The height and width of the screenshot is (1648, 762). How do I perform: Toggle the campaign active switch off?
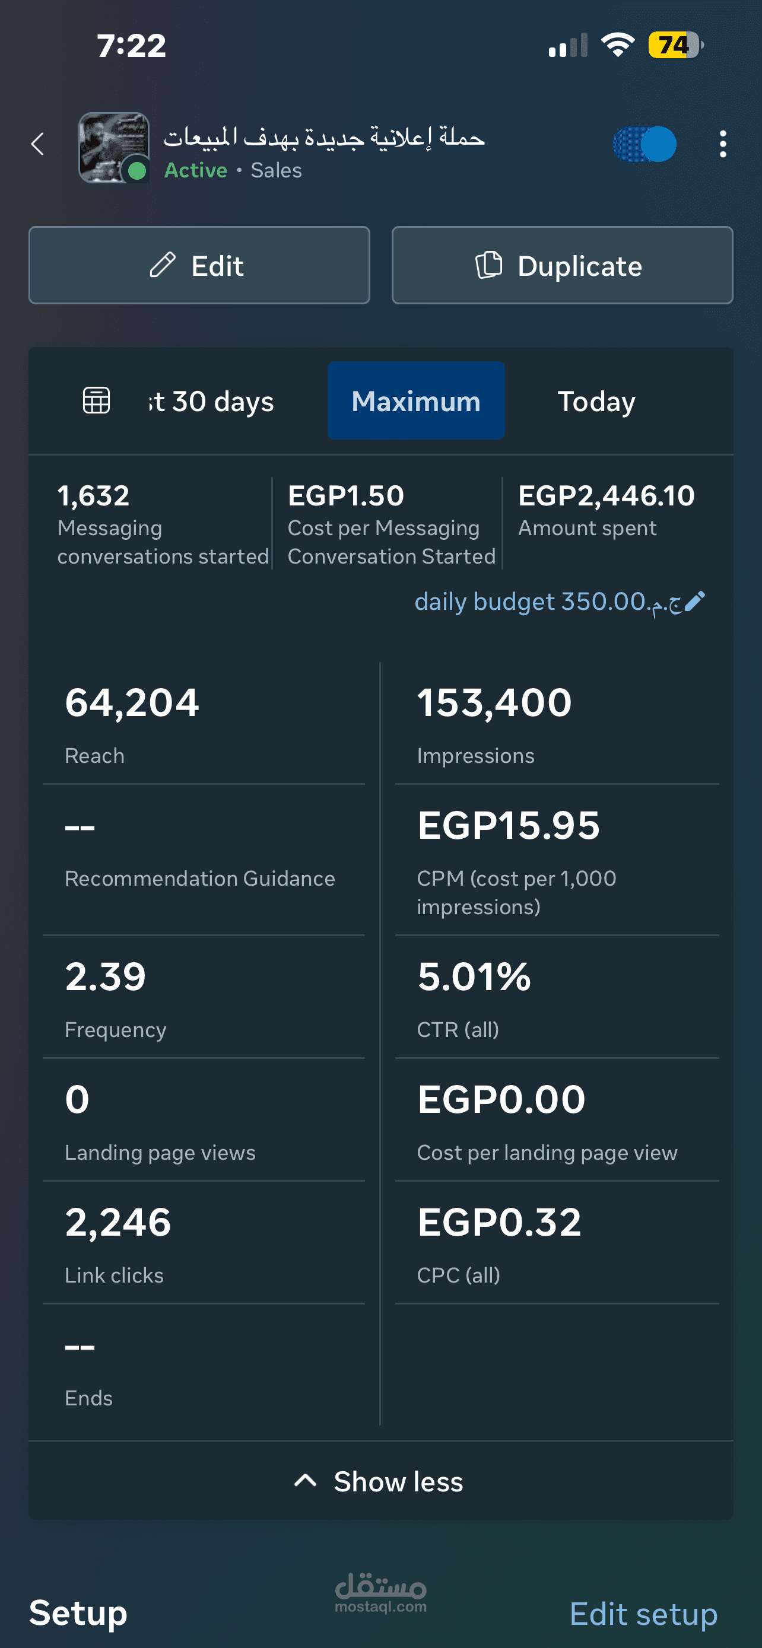644,144
